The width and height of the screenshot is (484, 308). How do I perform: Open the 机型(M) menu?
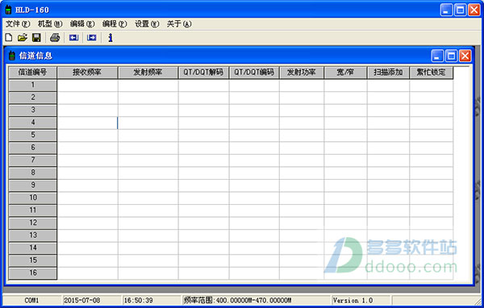[x=50, y=23]
